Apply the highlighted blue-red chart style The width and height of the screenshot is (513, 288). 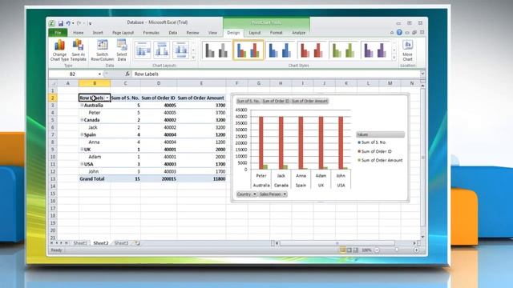point(248,50)
